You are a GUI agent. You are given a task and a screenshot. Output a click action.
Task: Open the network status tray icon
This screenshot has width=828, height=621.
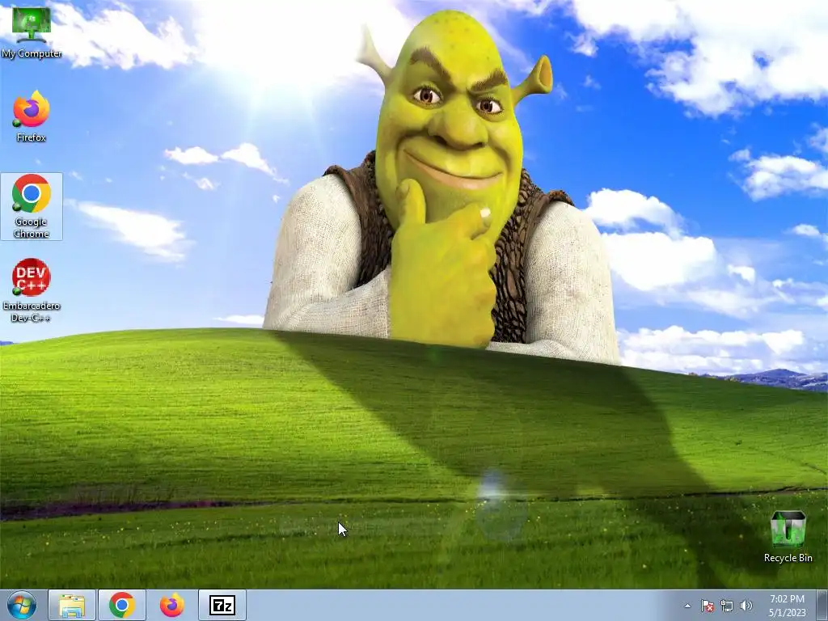click(x=727, y=606)
